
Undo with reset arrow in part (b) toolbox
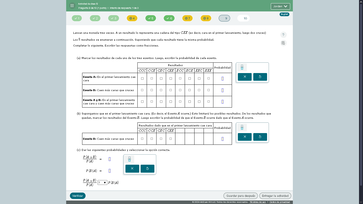tap(260, 137)
